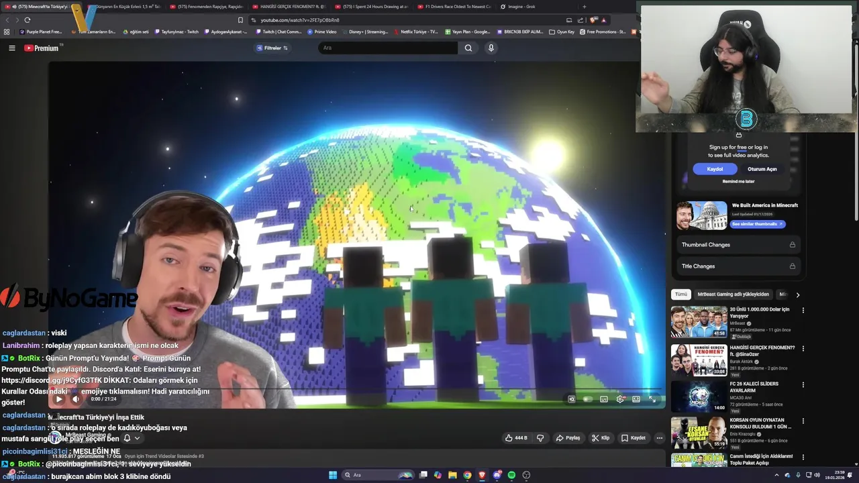Toggle subtitles with the captions icon
This screenshot has height=483, width=859.
coord(603,399)
